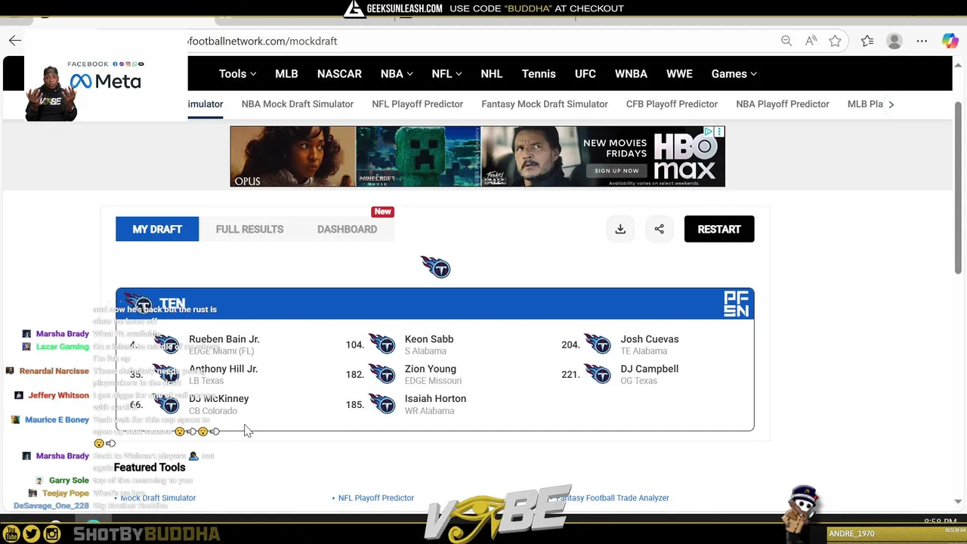Open NBA Playoff Predictor link
This screenshot has height=544, width=967.
point(783,104)
